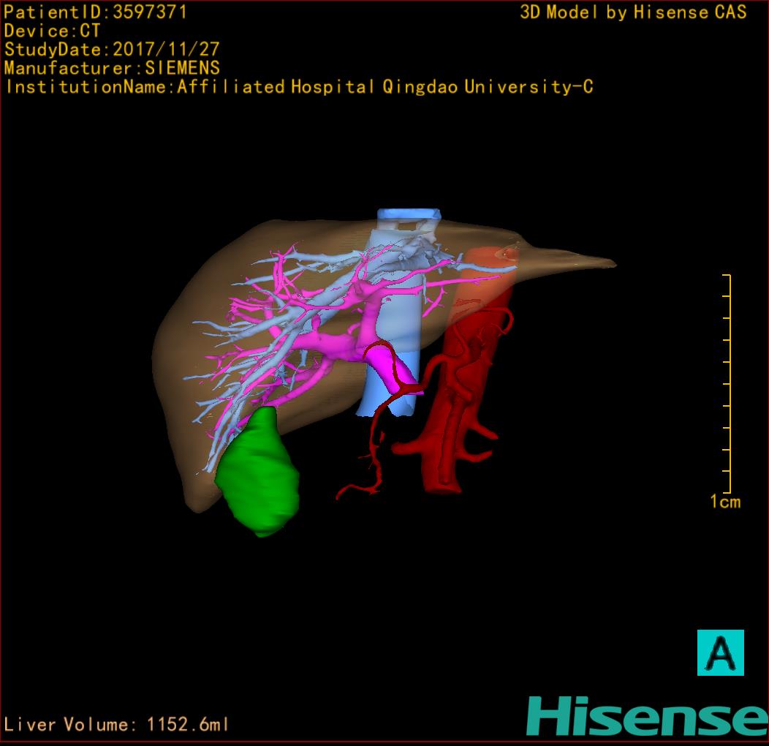Click the Device:CT label
This screenshot has width=769, height=746.
pyautogui.click(x=52, y=31)
